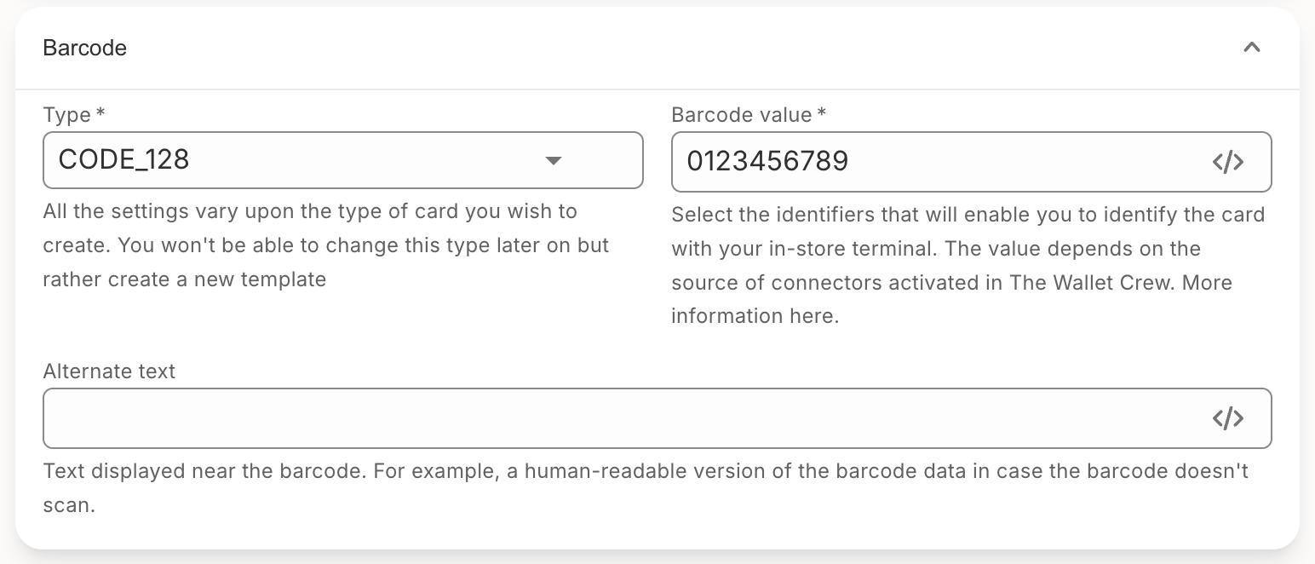Click the Alternate text field label

(x=109, y=371)
